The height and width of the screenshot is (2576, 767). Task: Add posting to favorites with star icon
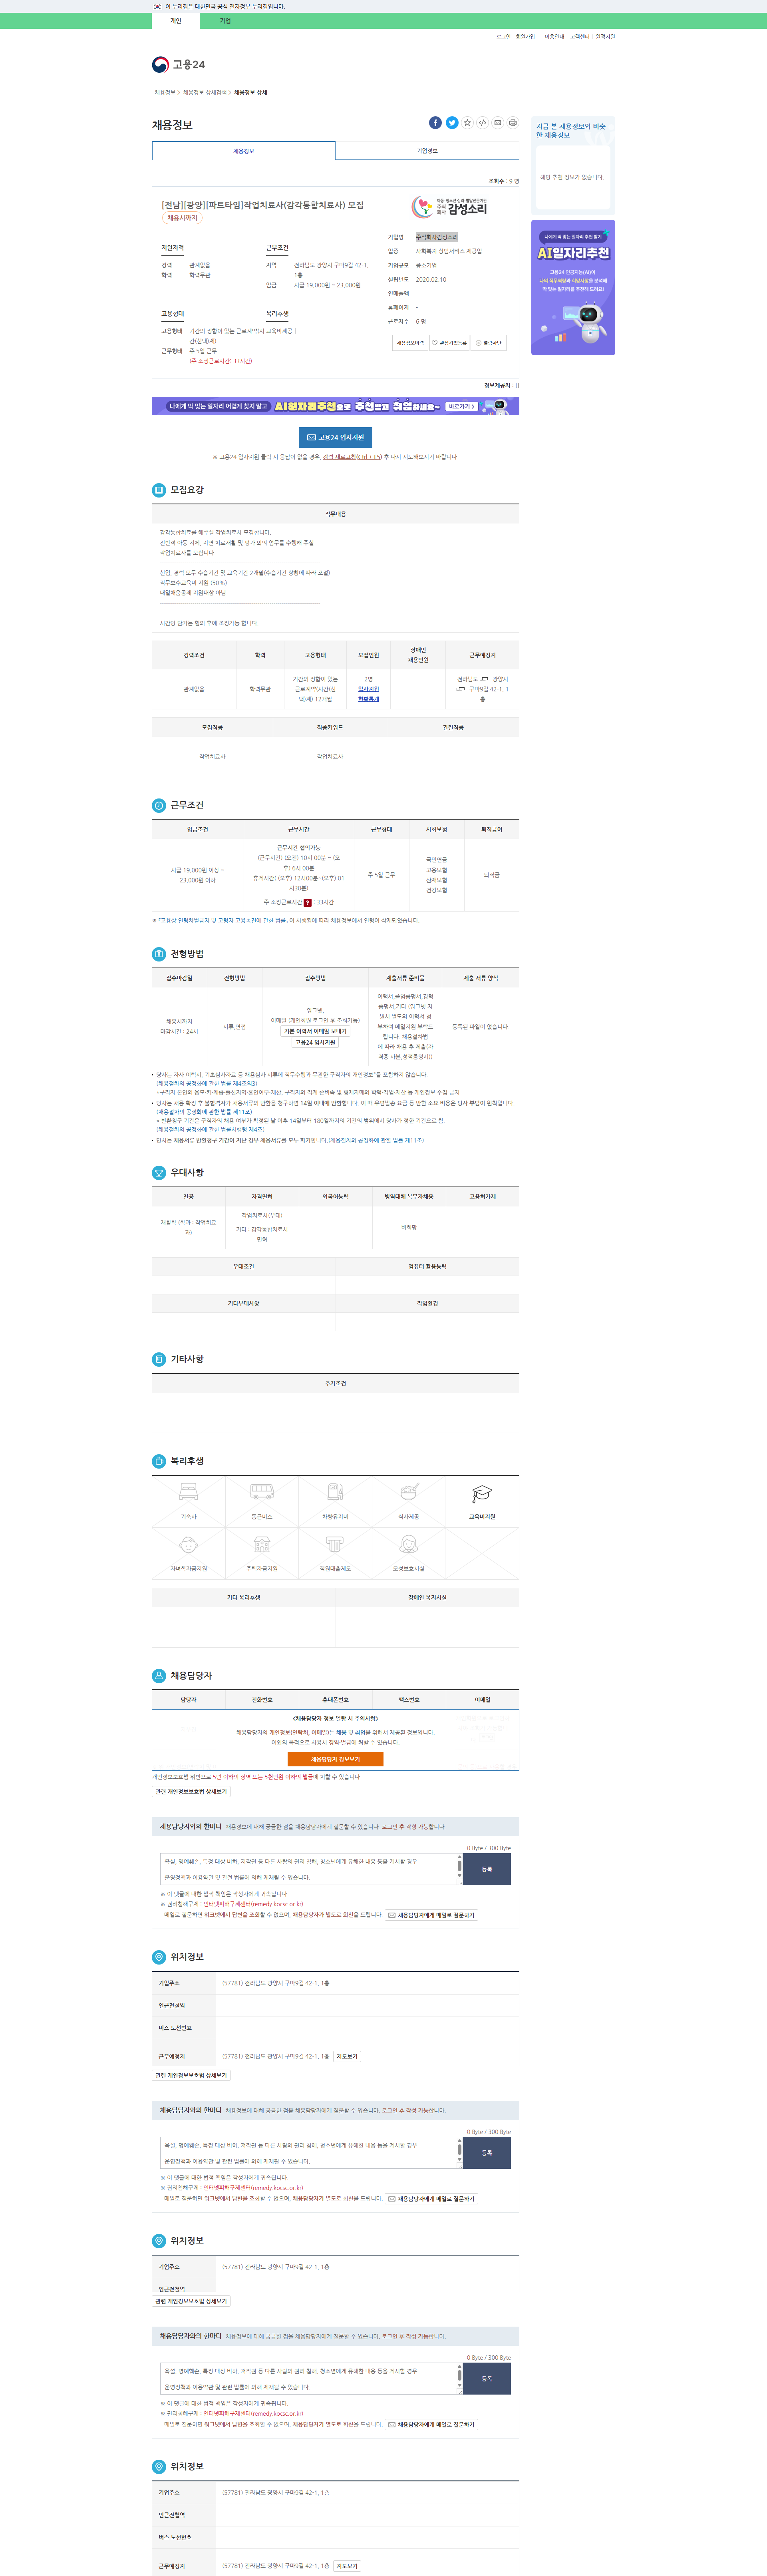467,123
